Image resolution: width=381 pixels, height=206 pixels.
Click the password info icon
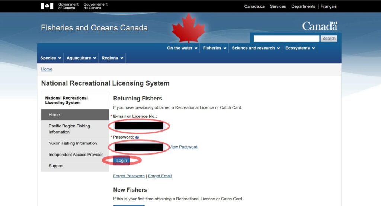pyautogui.click(x=137, y=137)
